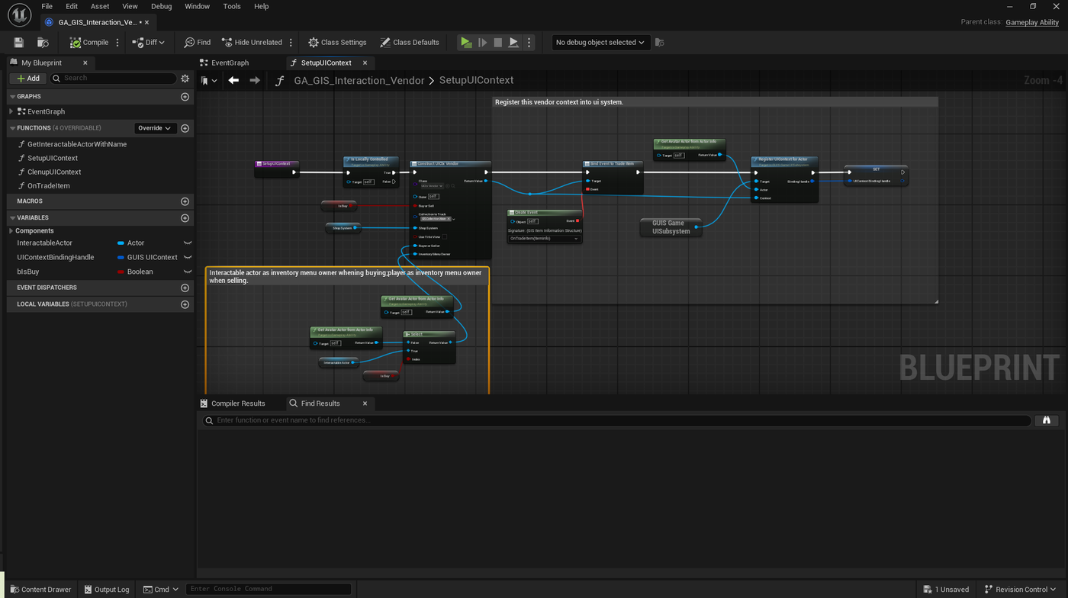
Task: Click the binoculars icon to find in all blueprints
Action: pyautogui.click(x=1047, y=420)
